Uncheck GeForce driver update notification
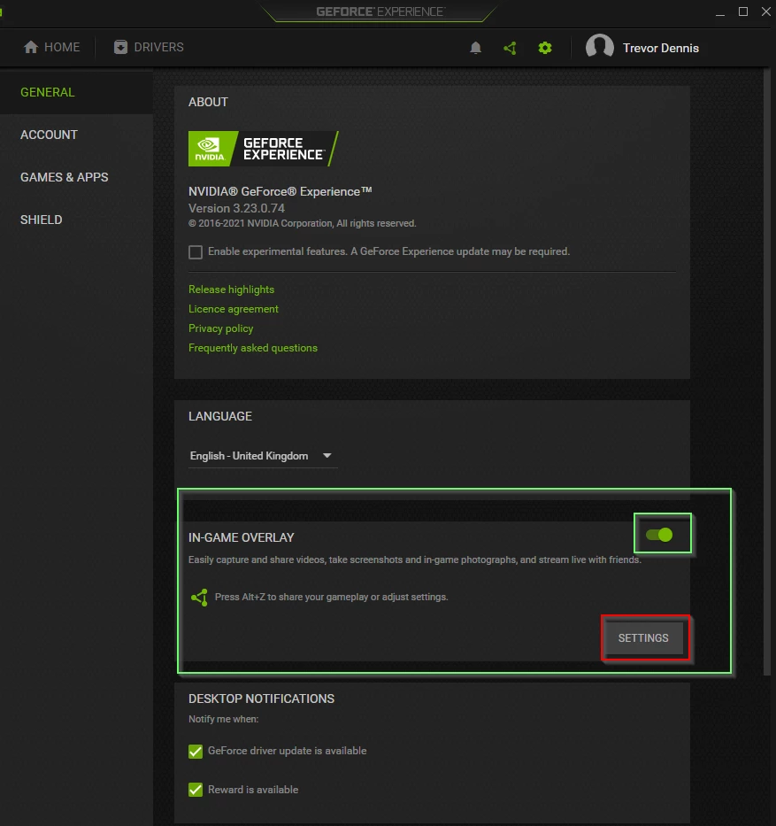Screen dimensions: 776x826 (196, 752)
